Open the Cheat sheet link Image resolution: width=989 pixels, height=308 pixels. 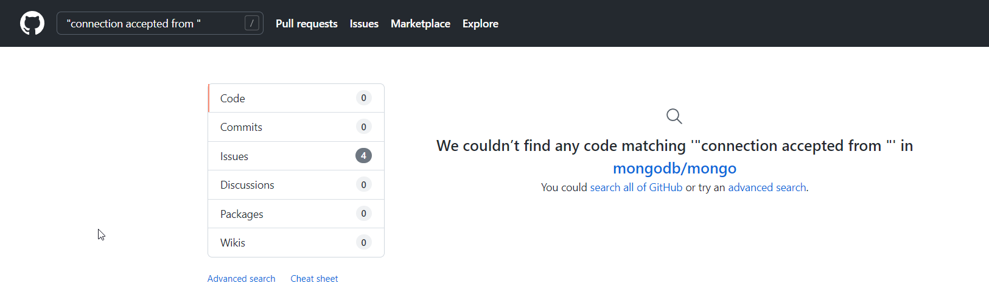[314, 279]
